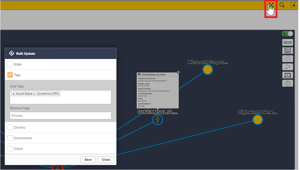
Task: Open the search magnifier tool
Action: pyautogui.click(x=282, y=5)
